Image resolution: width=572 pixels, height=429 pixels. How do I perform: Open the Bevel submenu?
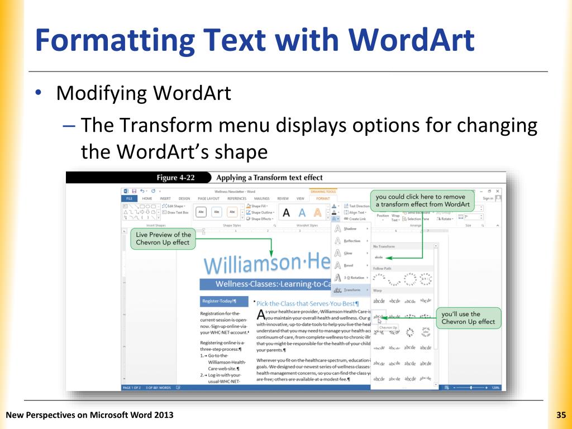pos(351,265)
